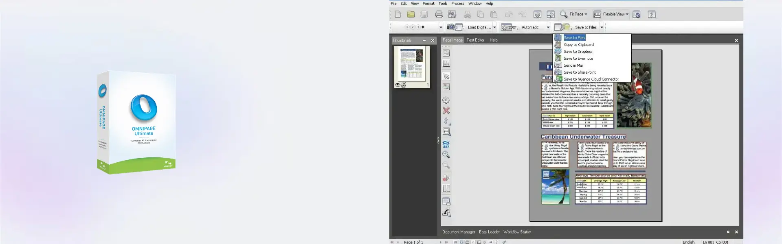
Task: Click the panel splitter handle beside Thumbnails
Action: pyautogui.click(x=438, y=140)
